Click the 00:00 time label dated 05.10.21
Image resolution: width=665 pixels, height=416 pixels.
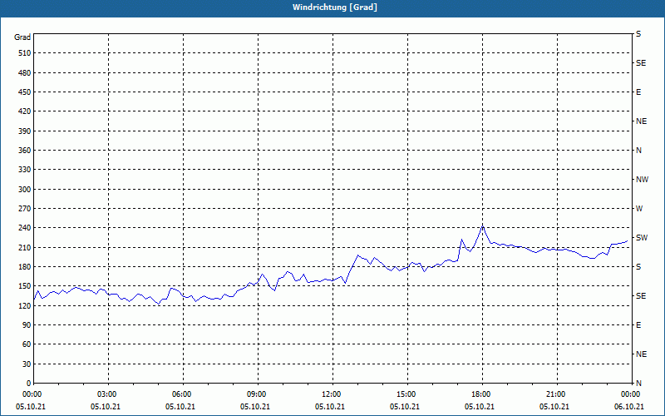point(31,394)
